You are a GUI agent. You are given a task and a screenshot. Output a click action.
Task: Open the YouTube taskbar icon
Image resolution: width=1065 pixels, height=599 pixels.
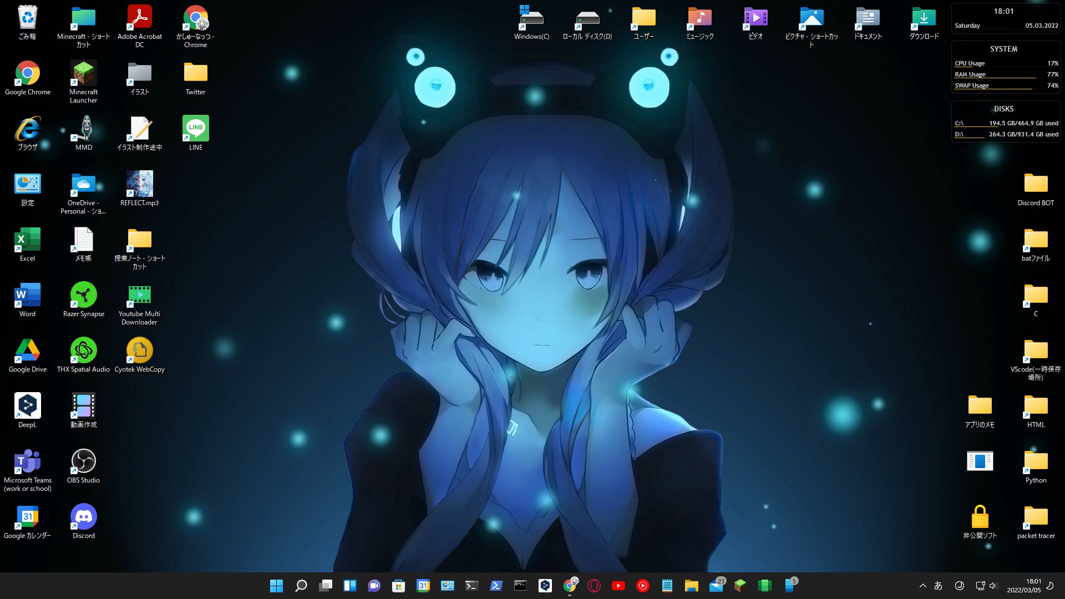coord(618,586)
